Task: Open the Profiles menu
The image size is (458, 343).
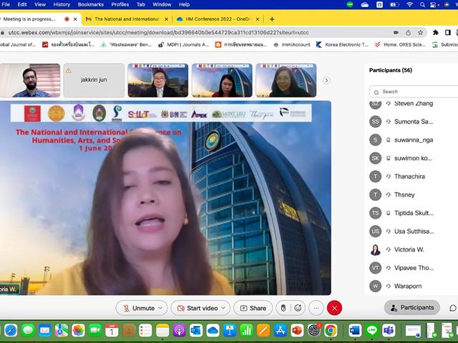Action: [120, 4]
